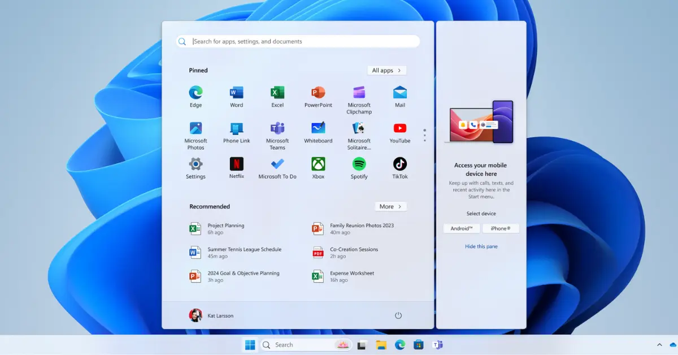The image size is (678, 355).
Task: Open Netflix from pinned apps
Action: tap(236, 164)
